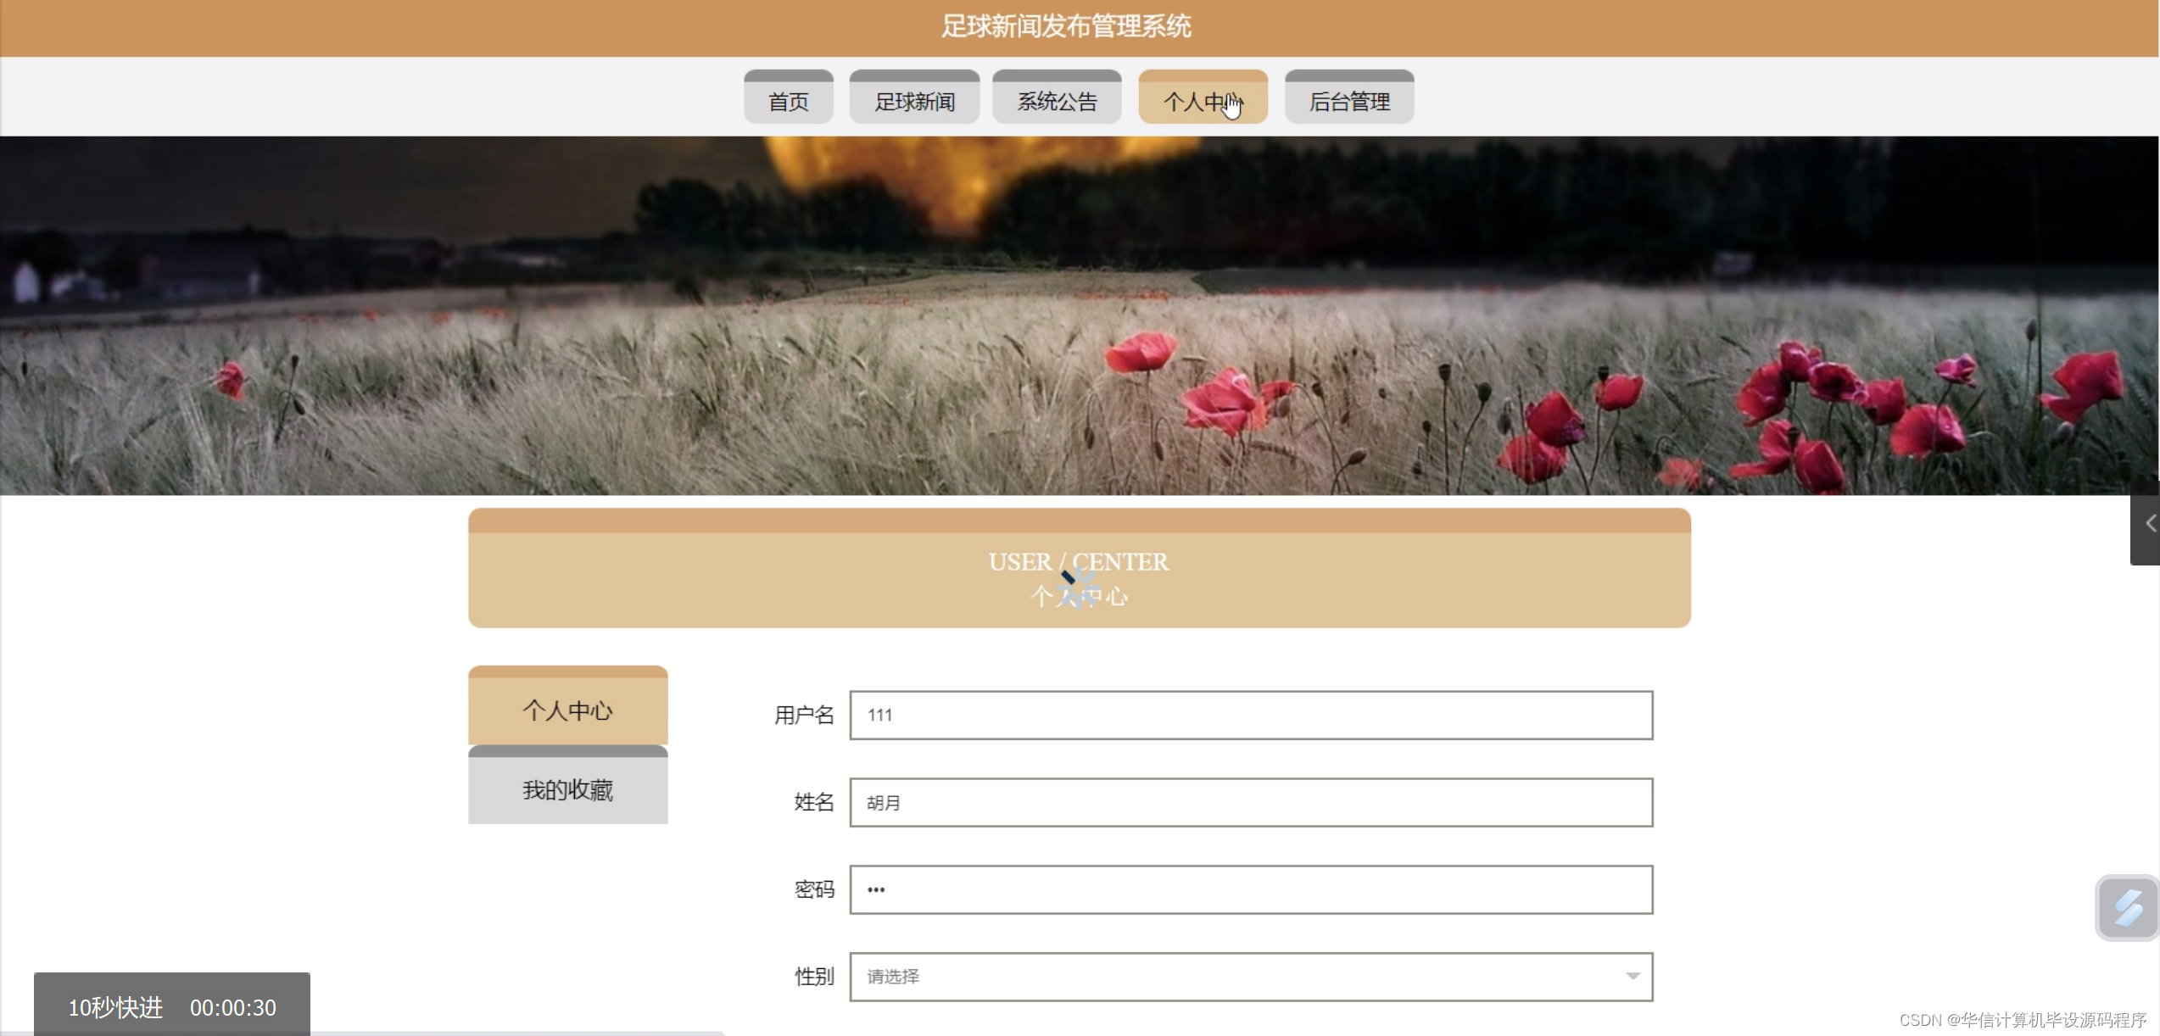Image resolution: width=2160 pixels, height=1036 pixels.
Task: Open the 足球新闻 tab
Action: click(x=914, y=101)
